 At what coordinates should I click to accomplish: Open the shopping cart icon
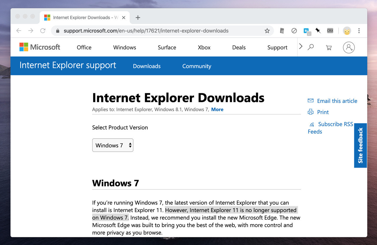[x=329, y=47]
